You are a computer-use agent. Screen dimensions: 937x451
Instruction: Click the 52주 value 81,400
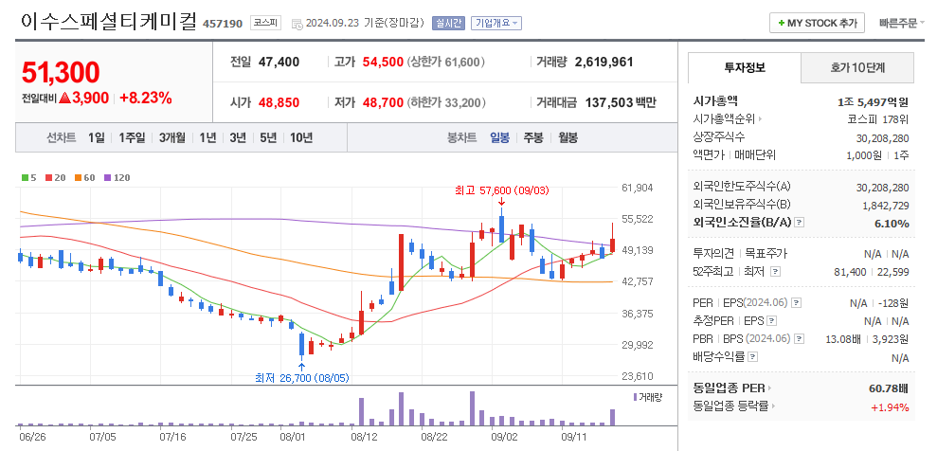tap(851, 272)
